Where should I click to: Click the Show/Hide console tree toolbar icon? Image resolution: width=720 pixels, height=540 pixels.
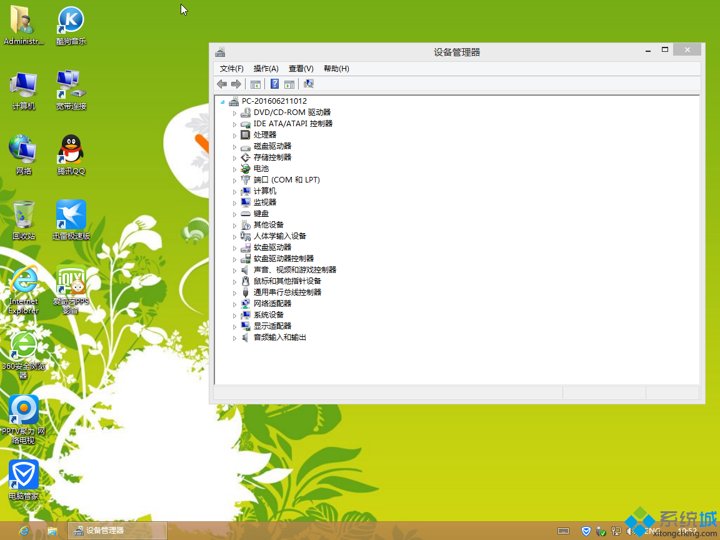point(255,83)
